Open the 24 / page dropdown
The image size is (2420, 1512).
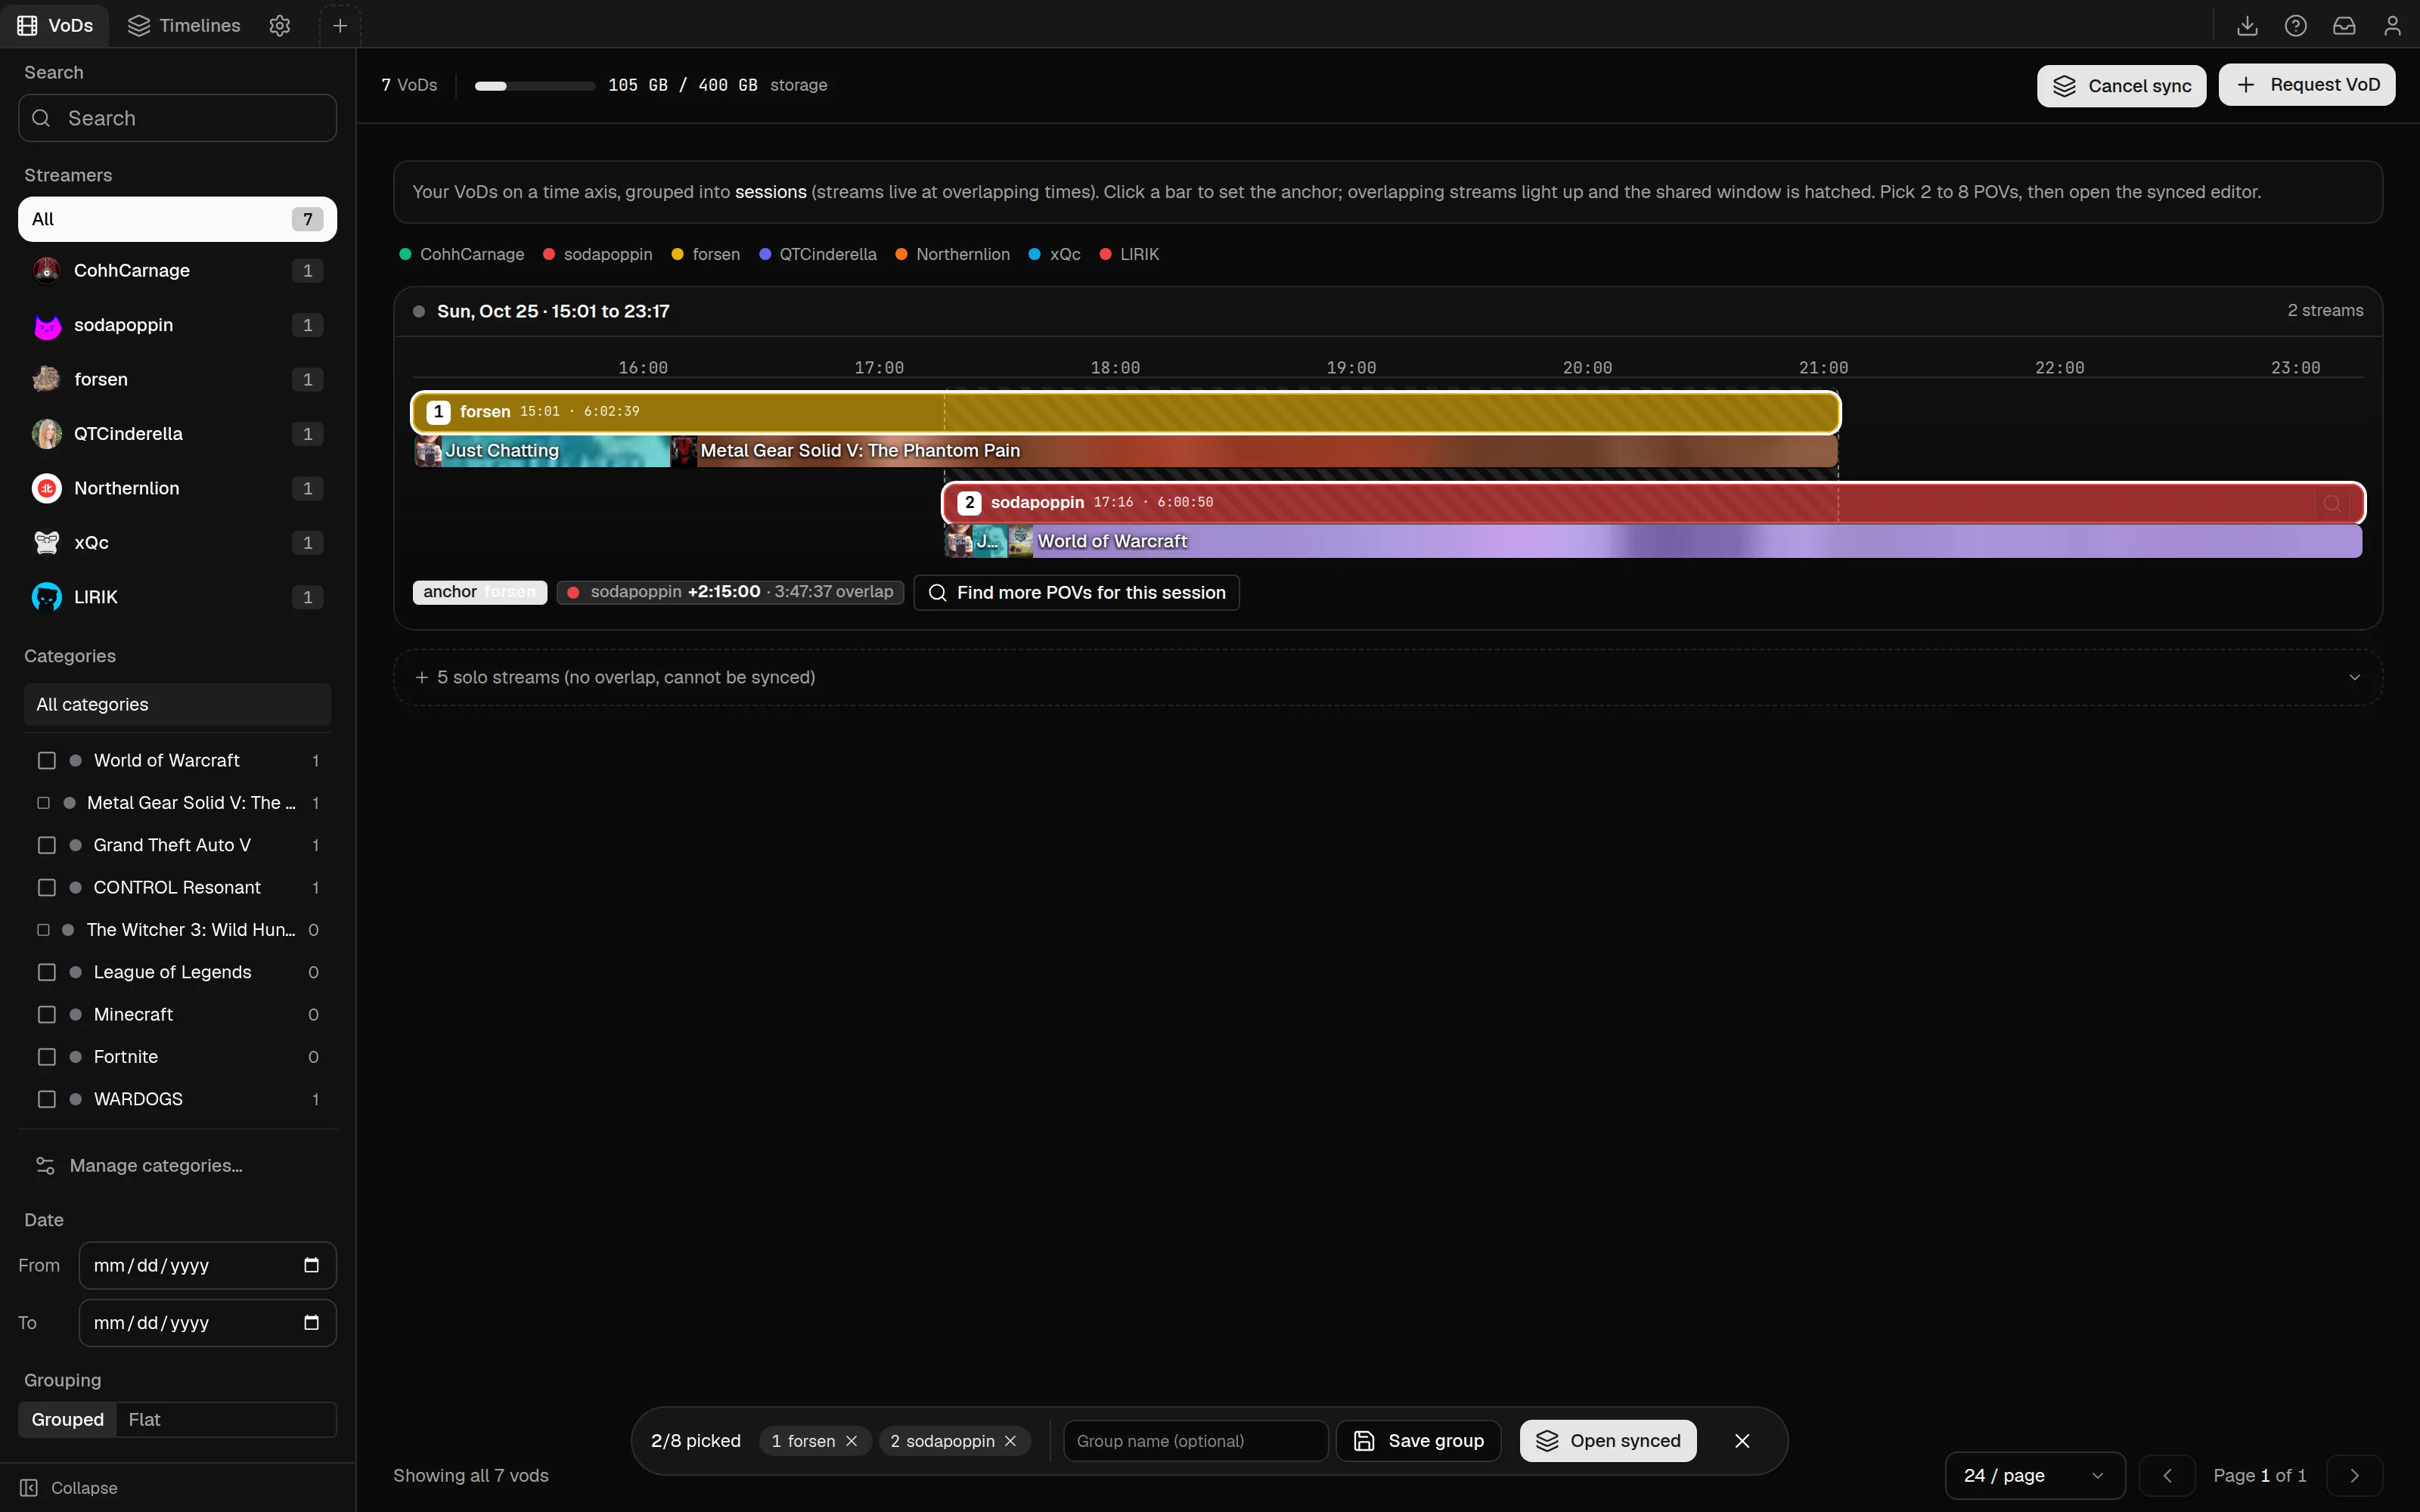[2034, 1475]
